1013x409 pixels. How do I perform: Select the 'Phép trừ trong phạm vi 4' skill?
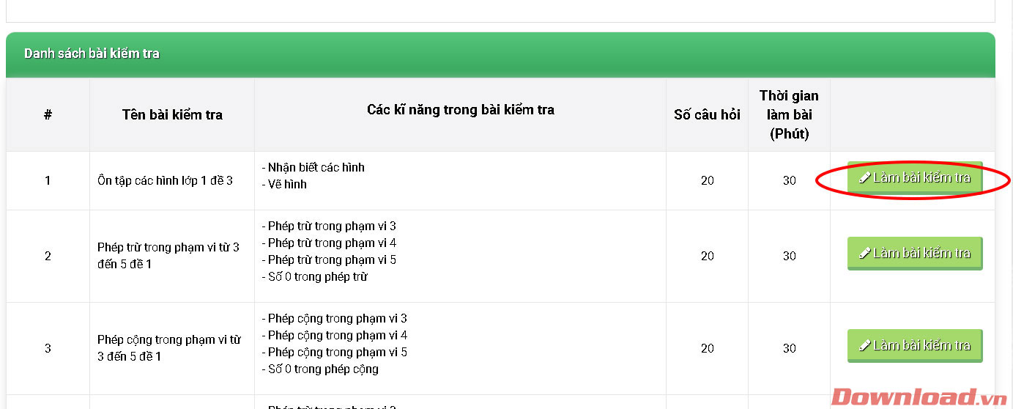point(331,243)
